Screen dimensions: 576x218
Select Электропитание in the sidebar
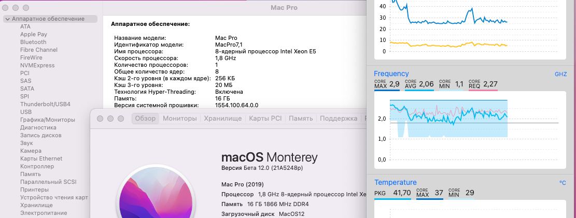coord(44,213)
